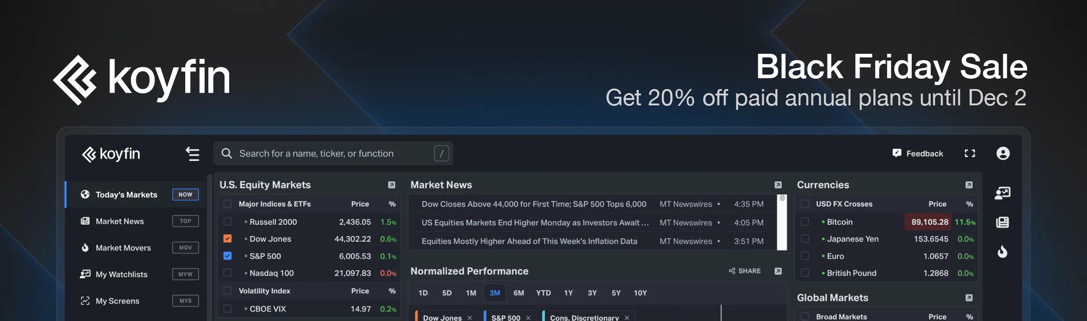
Task: Click the Market News scrollbar
Action: pos(782,222)
